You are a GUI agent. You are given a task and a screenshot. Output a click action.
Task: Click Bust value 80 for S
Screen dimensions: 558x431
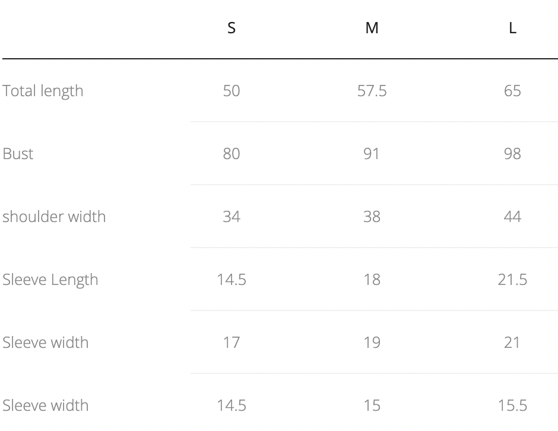tap(232, 154)
